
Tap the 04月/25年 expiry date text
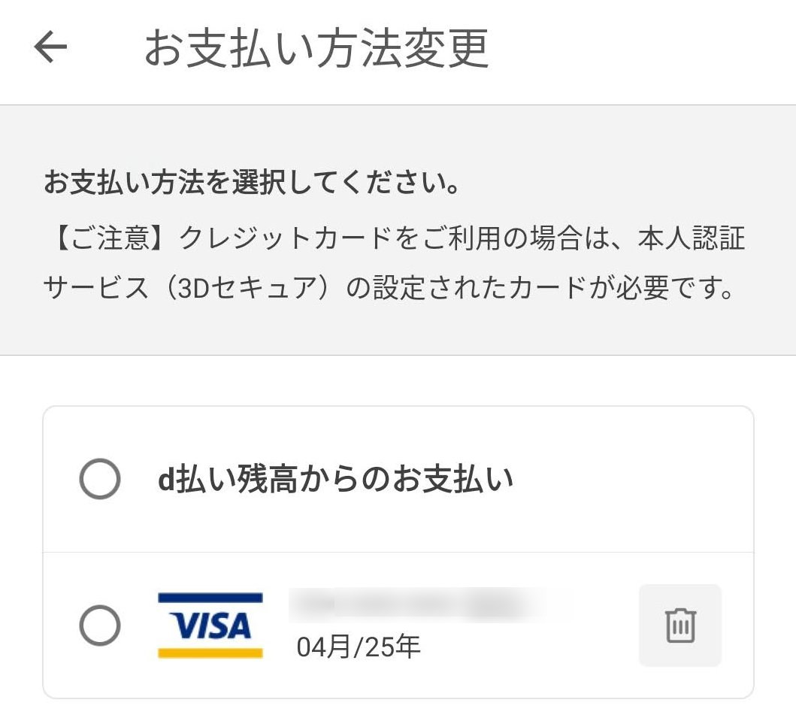tap(359, 647)
